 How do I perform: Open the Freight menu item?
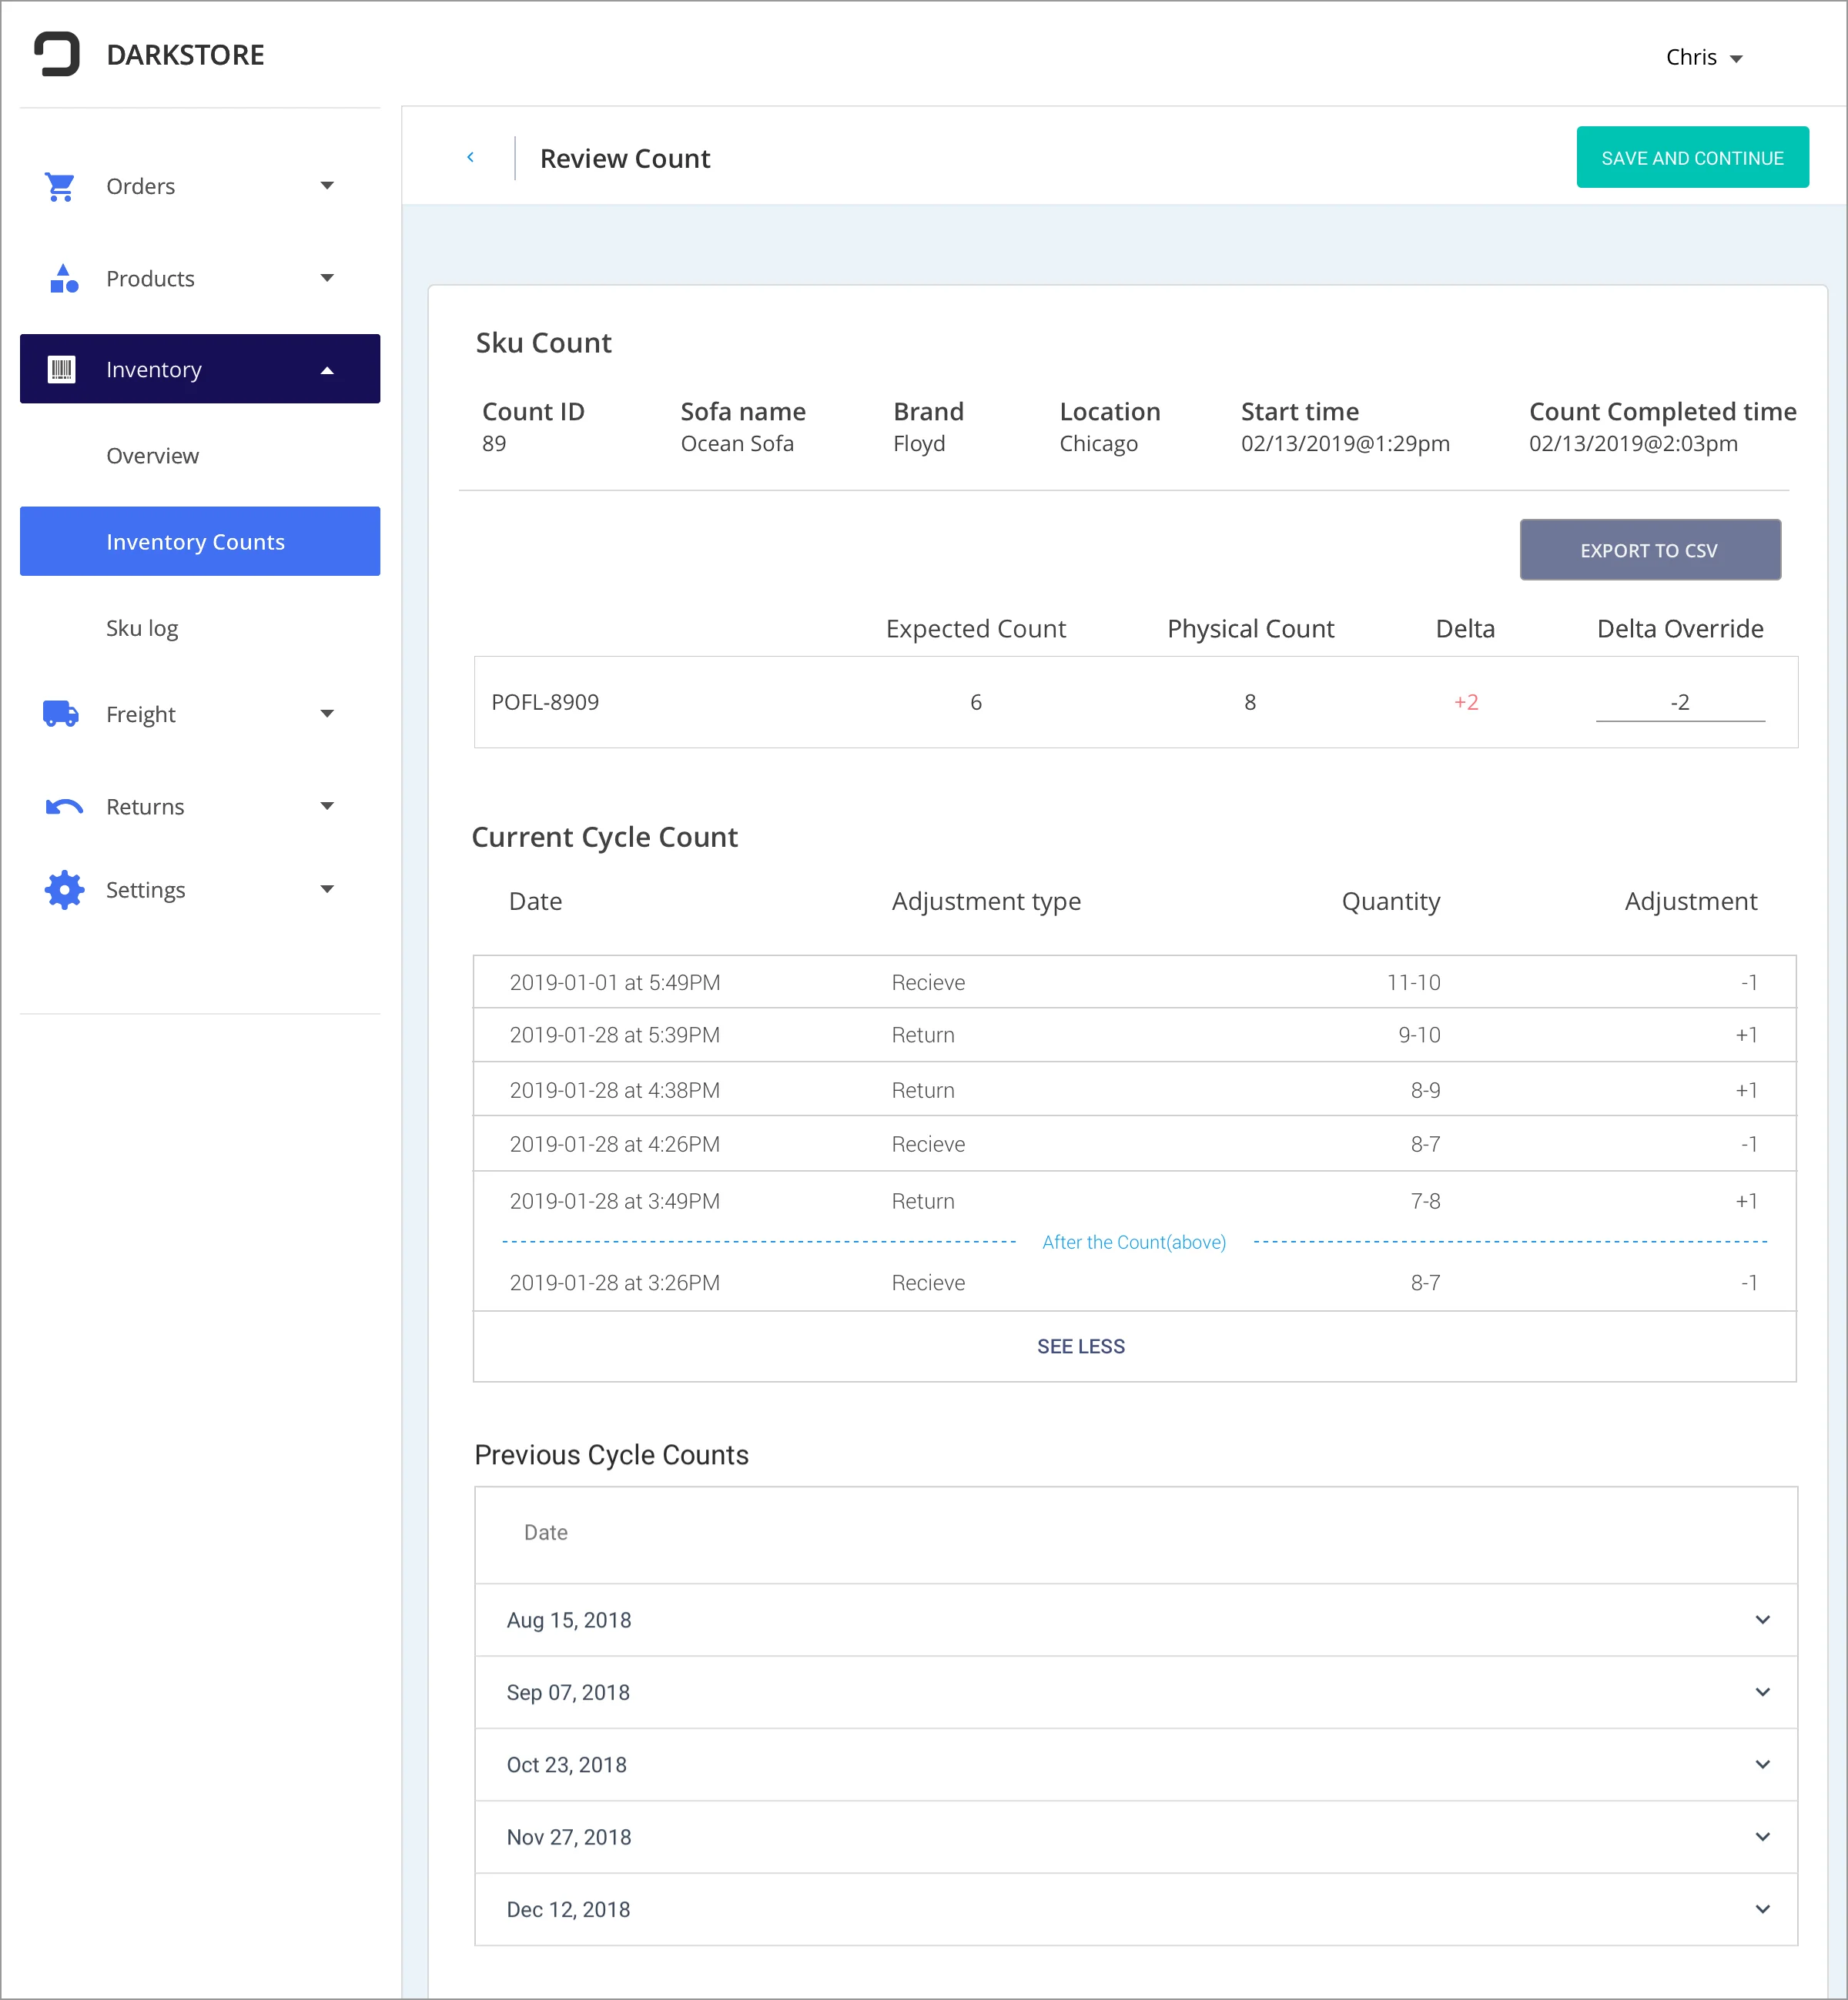point(199,714)
